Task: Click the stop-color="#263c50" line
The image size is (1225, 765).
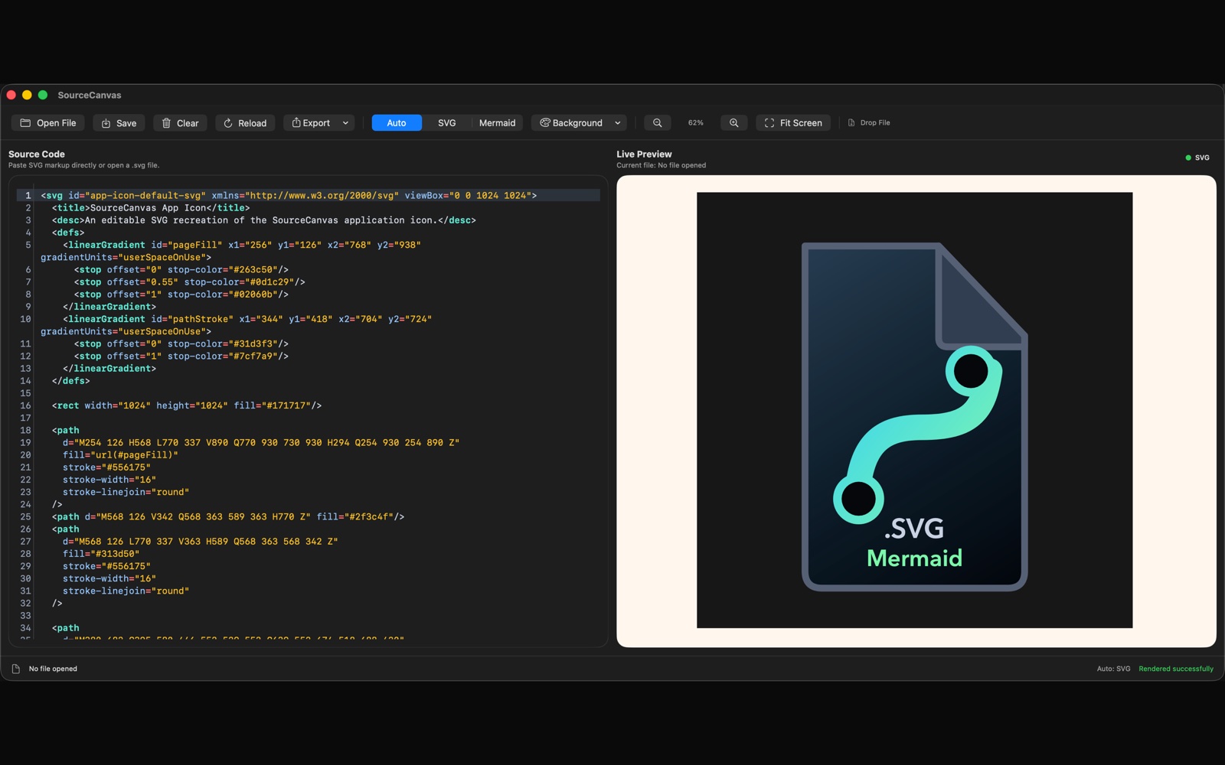Action: pyautogui.click(x=181, y=269)
